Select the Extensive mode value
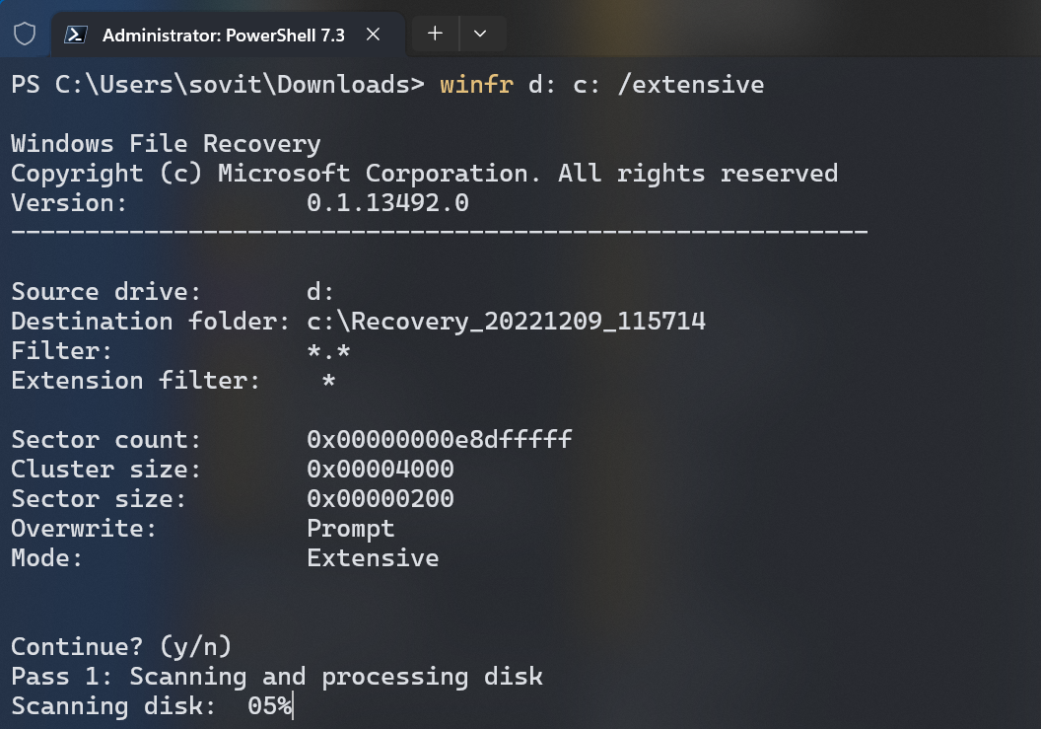Viewport: 1041px width, 729px height. pos(373,557)
